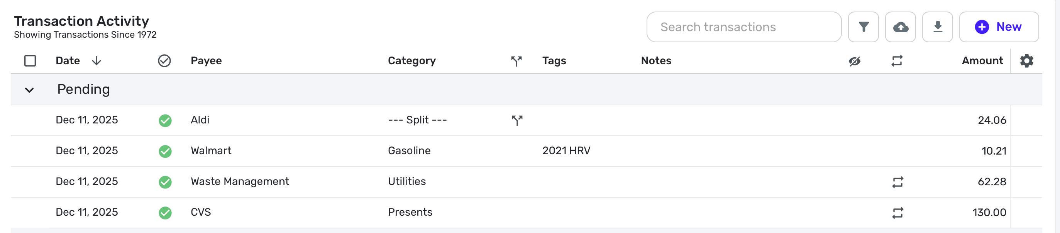Screen dimensions: 1060x233
Task: Click the Search transactions field
Action: click(743, 27)
